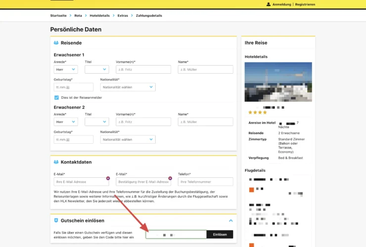Open Nationalität dropdown for Erwachsener 1
Screen dimensions: 366x247
coord(128,87)
